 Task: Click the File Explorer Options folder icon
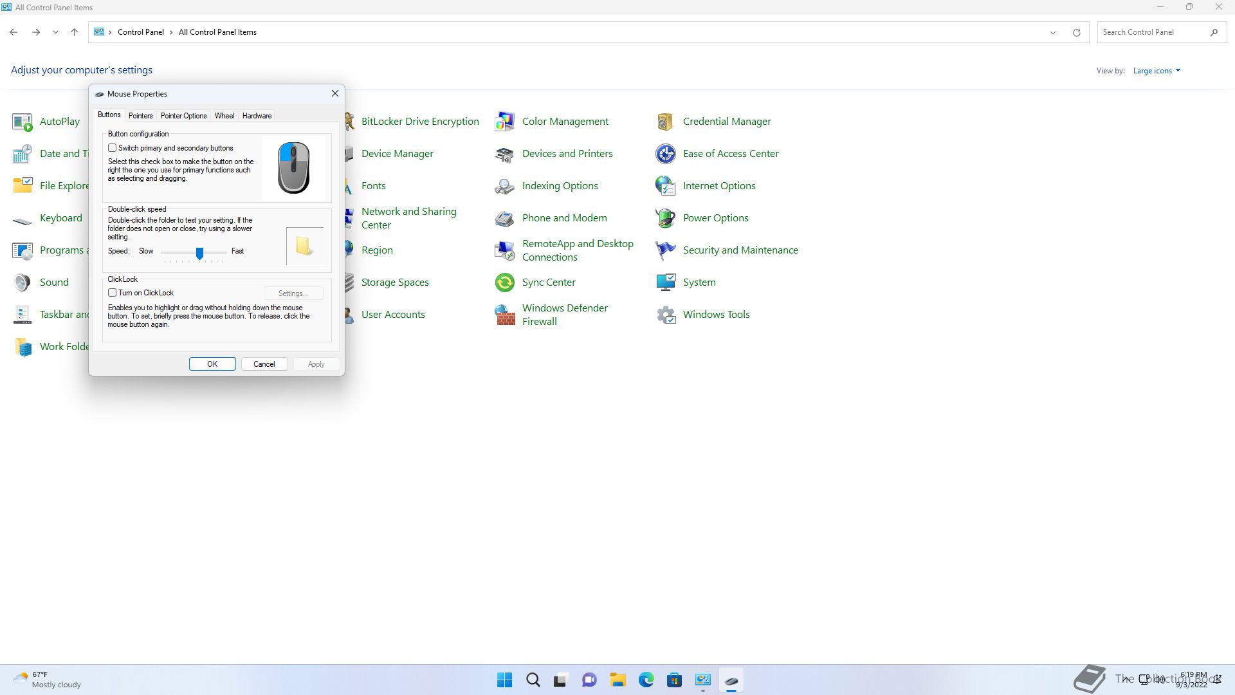23,186
